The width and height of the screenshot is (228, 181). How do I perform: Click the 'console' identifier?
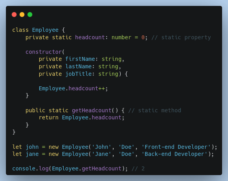[x=24, y=168]
